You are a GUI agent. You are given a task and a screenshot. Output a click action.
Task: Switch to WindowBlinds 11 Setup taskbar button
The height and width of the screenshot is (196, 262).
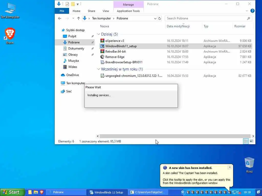coord(107,192)
